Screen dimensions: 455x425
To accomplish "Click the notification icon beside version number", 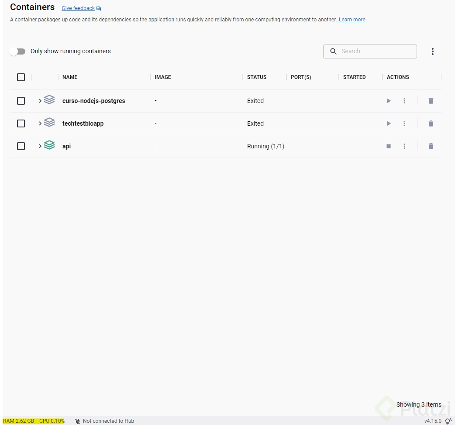I will click(x=448, y=421).
